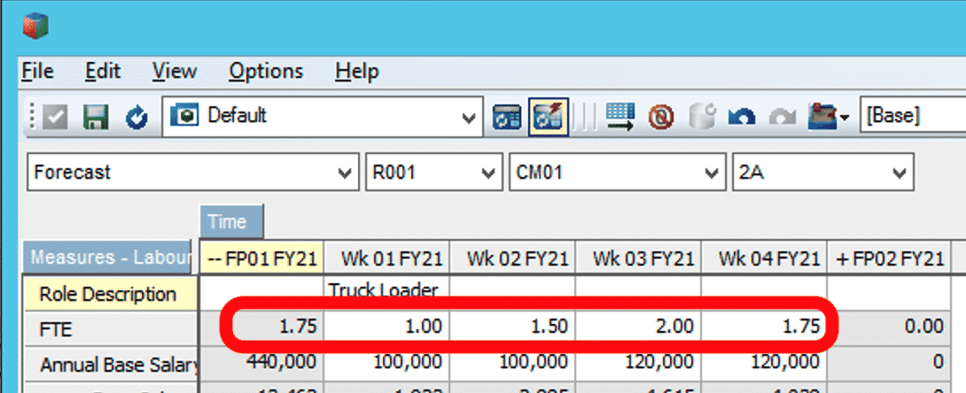Image resolution: width=966 pixels, height=393 pixels.
Task: Click the cube application icon in title bar
Action: (x=35, y=26)
